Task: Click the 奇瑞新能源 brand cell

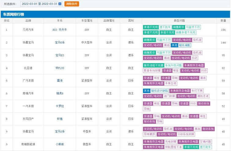Action: click(28, 144)
